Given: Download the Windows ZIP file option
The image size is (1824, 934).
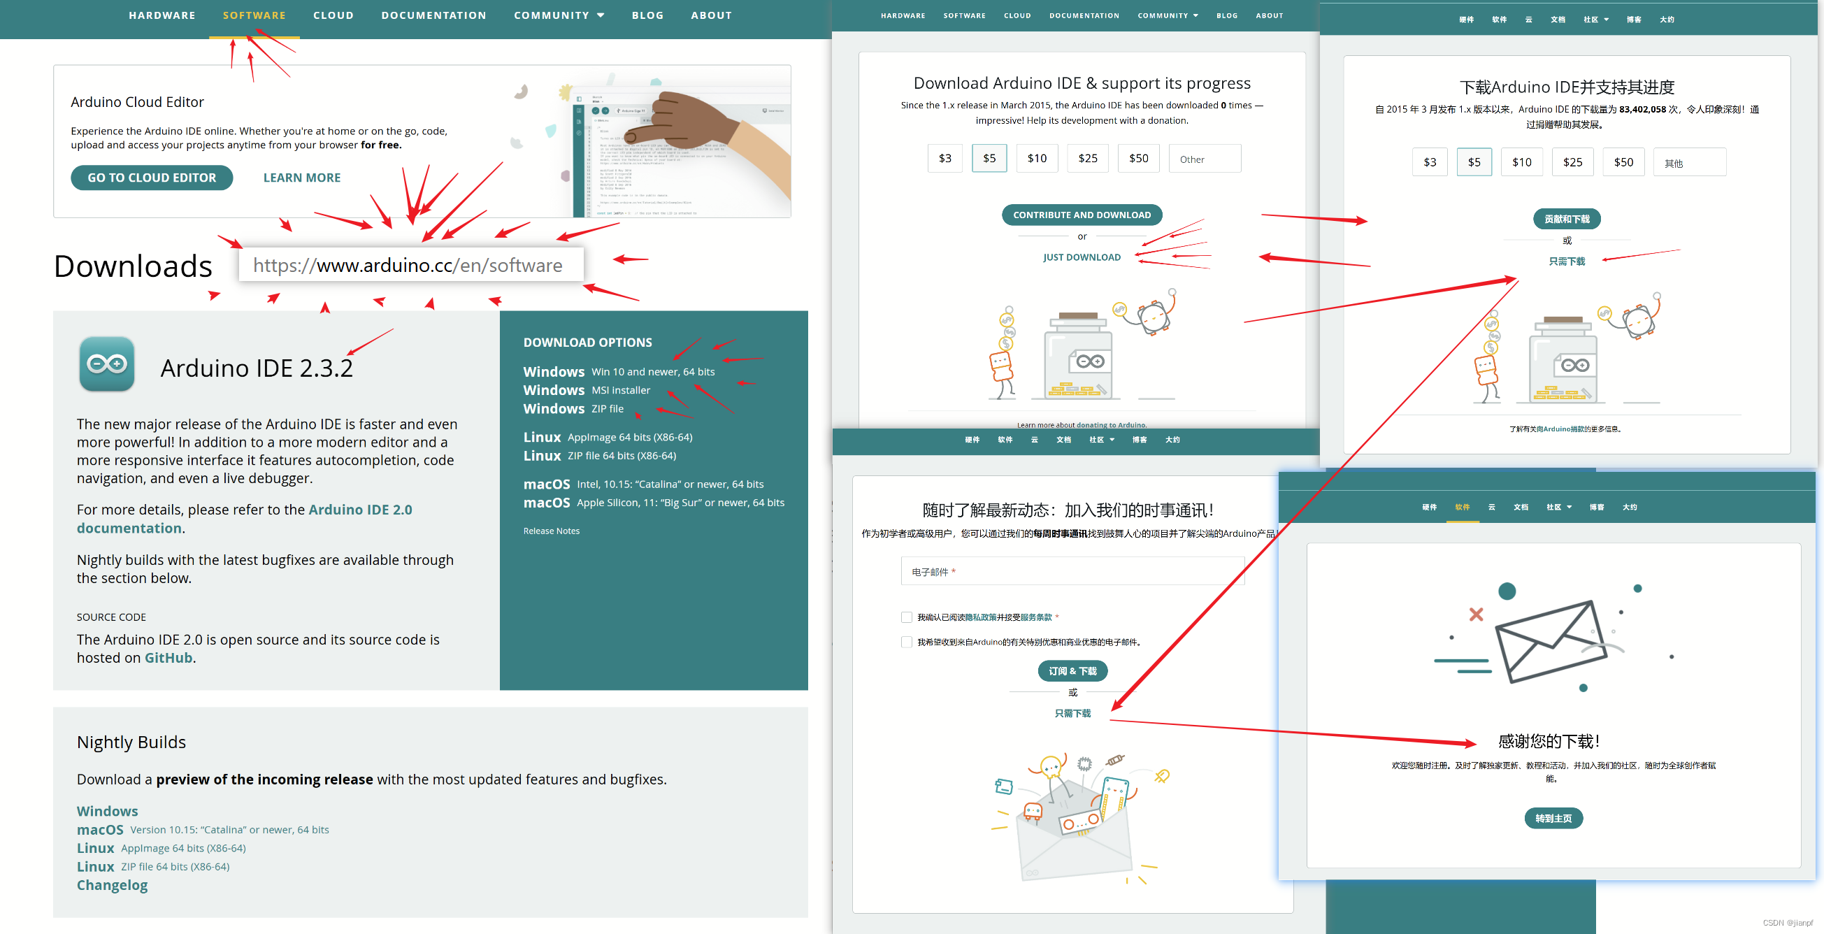Looking at the screenshot, I should click(573, 408).
